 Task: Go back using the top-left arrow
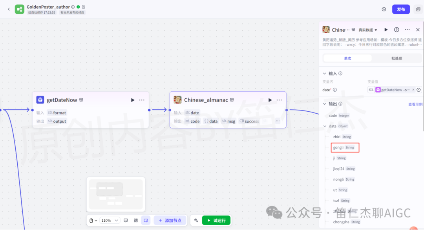[x=9, y=9]
